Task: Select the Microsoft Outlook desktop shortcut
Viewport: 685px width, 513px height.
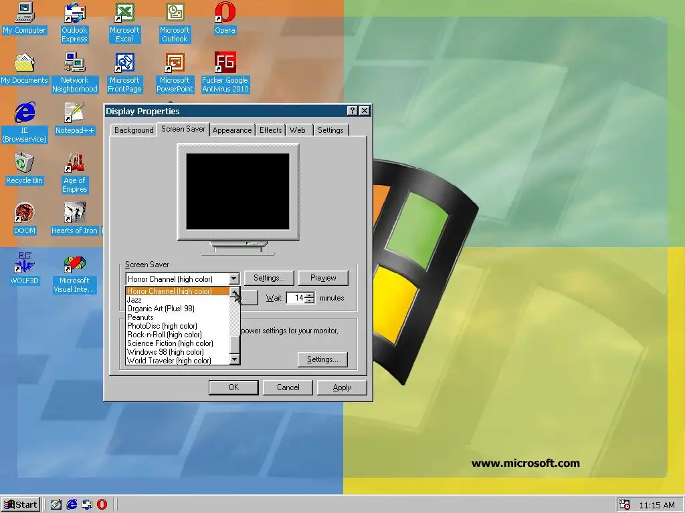Action: click(175, 23)
